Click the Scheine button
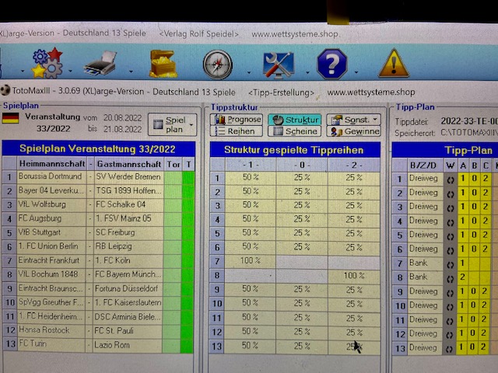The width and height of the screenshot is (498, 373). tap(294, 131)
